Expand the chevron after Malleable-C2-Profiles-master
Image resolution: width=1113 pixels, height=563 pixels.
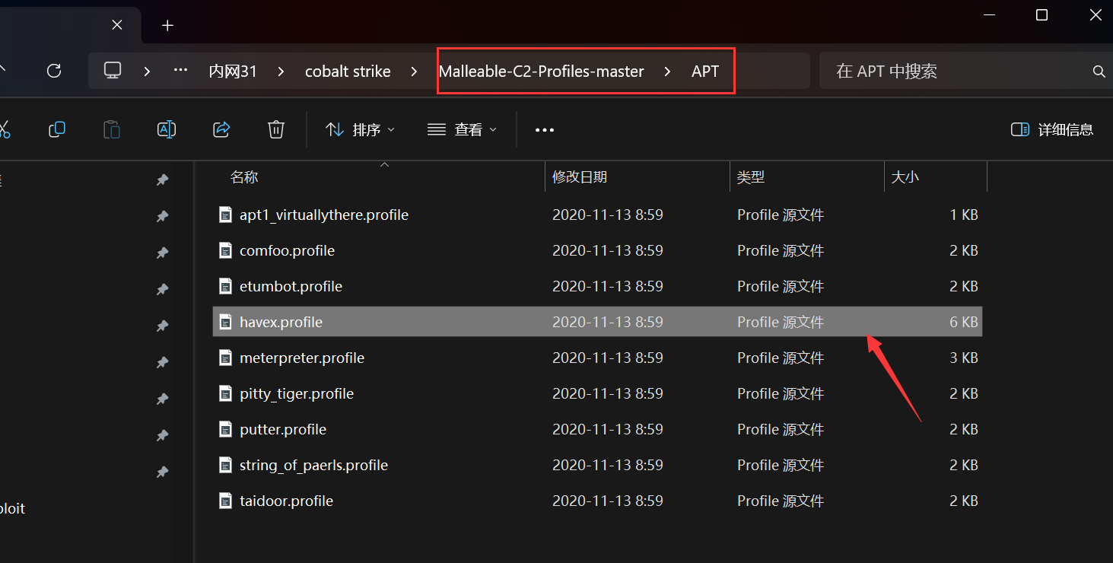point(667,72)
